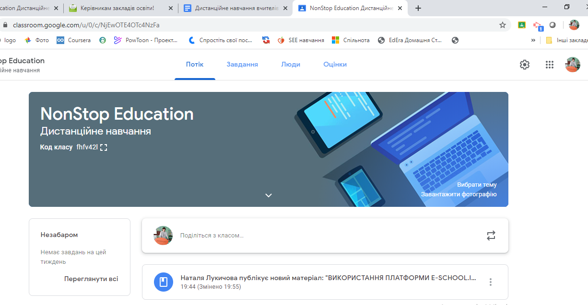Open a new browser tab
Viewport: 588px width, 305px height.
pyautogui.click(x=418, y=8)
